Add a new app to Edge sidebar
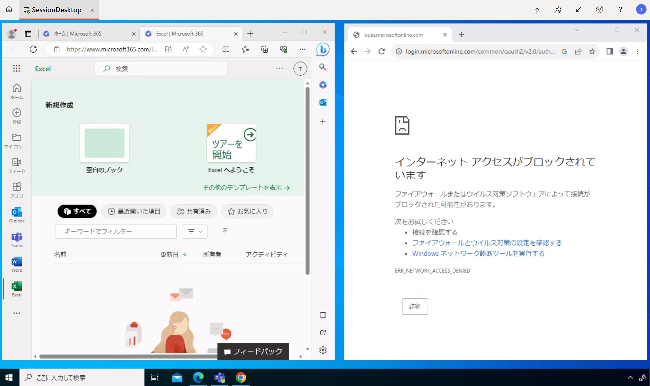Viewport: 650px width, 386px height. click(323, 122)
